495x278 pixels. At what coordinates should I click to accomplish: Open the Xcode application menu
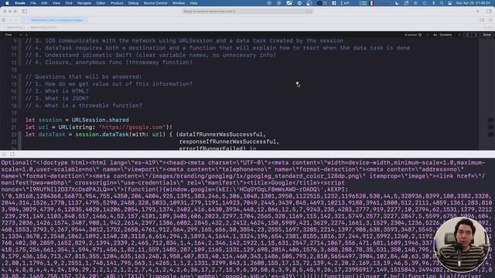click(x=20, y=3)
